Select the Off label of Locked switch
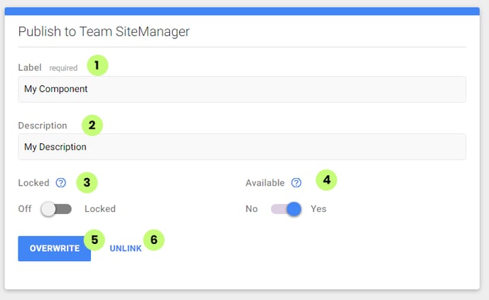 [25, 209]
